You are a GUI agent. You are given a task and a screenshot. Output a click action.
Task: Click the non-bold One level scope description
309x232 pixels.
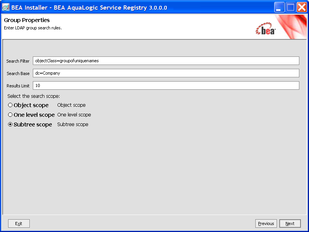coord(74,114)
